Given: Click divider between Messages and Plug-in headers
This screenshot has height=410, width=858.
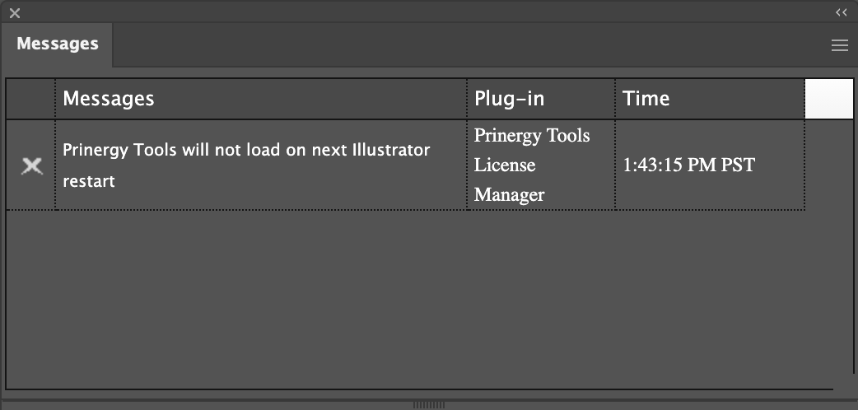Looking at the screenshot, I should (467, 99).
